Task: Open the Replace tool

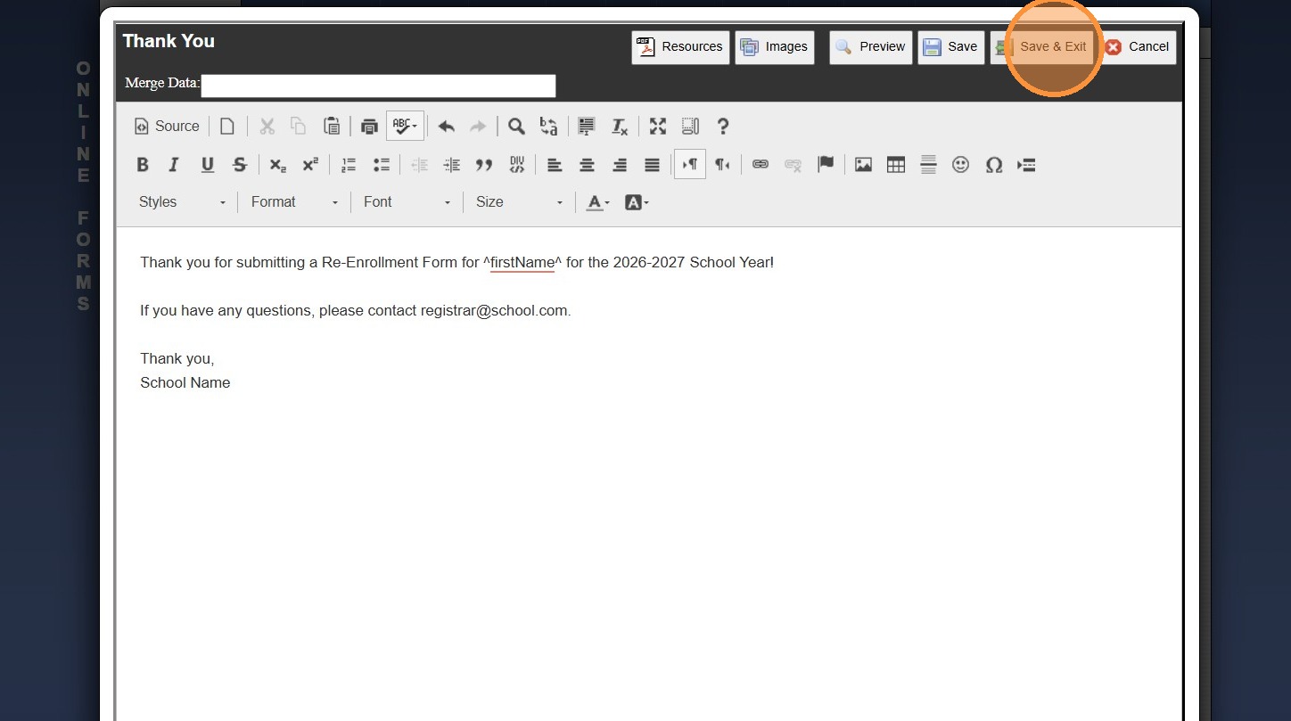Action: click(548, 127)
